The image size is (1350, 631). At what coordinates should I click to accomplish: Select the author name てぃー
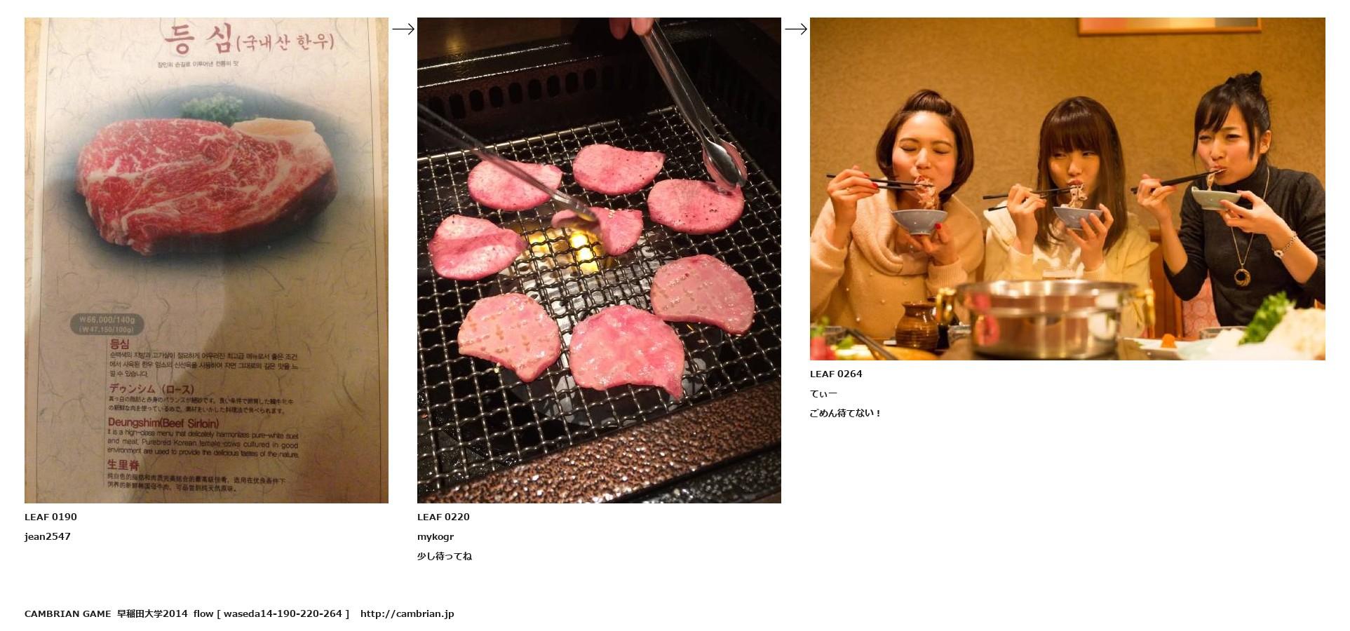point(823,393)
